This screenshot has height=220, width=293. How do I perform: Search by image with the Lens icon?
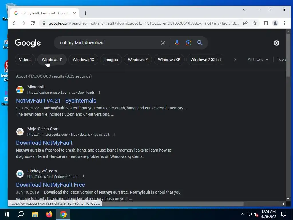[x=188, y=43]
